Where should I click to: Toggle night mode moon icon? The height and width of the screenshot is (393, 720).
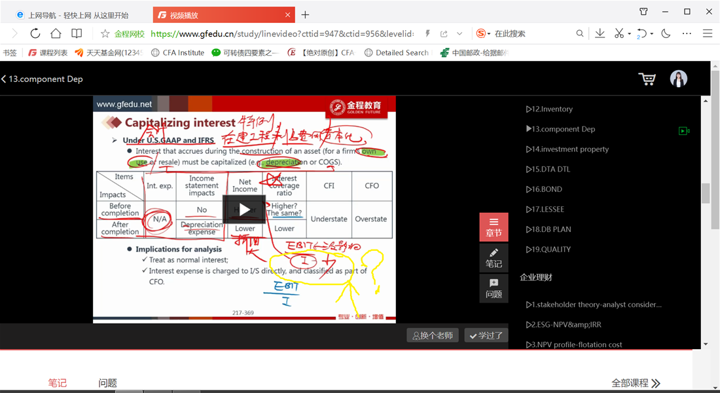(x=666, y=33)
